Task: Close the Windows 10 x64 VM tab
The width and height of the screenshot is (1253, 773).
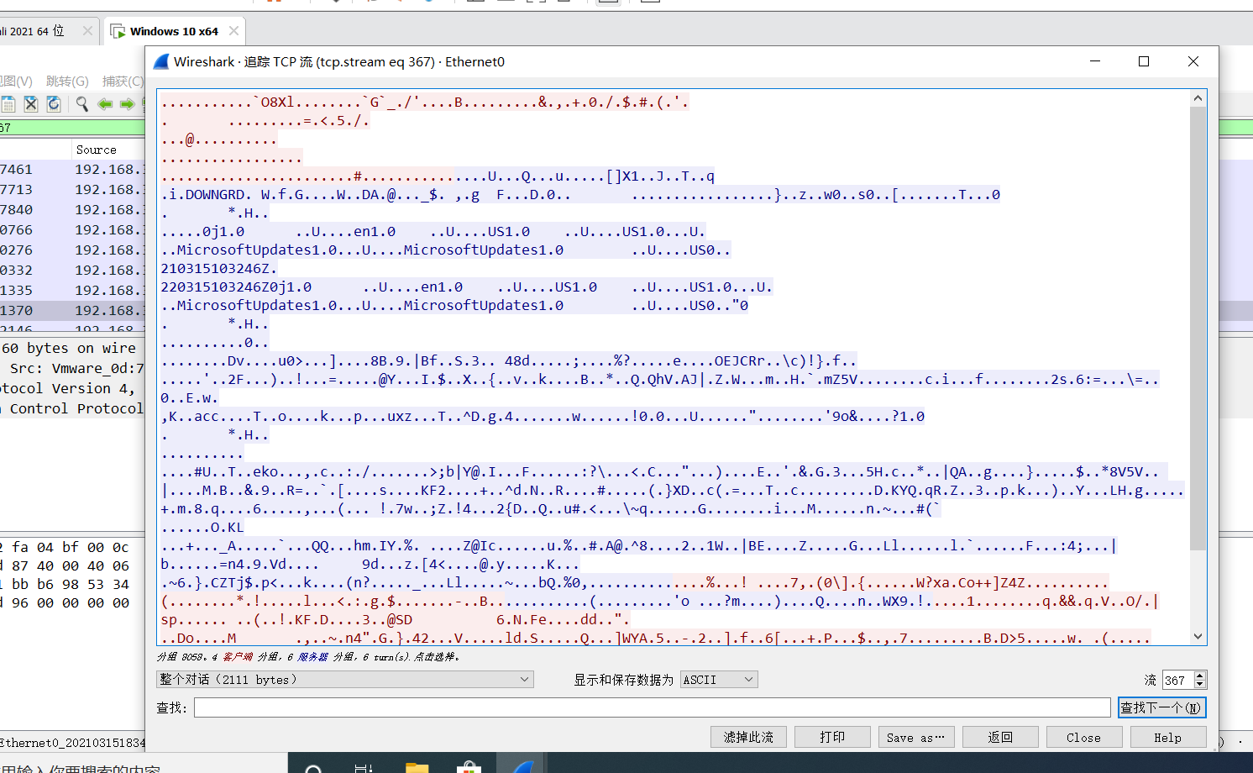Action: pyautogui.click(x=233, y=31)
